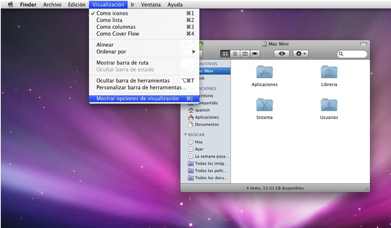Click the house icon next to spanish
The image size is (391, 228).
pyautogui.click(x=191, y=110)
